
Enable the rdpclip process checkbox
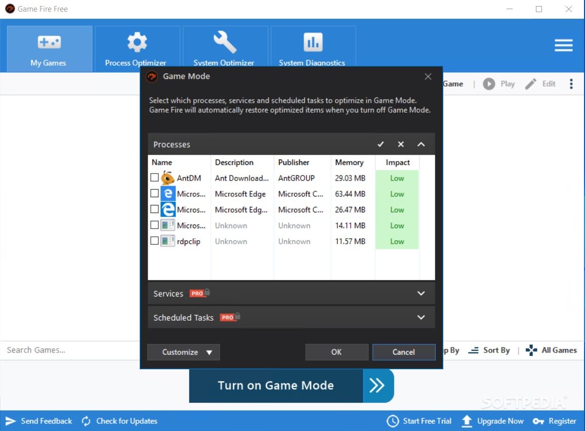pyautogui.click(x=154, y=241)
